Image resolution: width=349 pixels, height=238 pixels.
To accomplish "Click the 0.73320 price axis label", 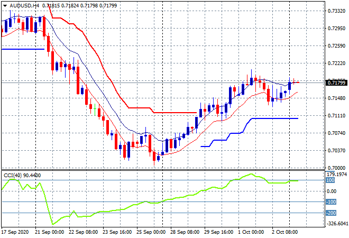I will coord(336,11).
